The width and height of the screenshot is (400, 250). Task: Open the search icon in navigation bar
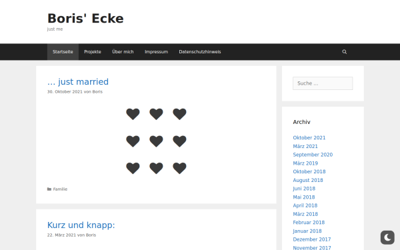tap(344, 52)
